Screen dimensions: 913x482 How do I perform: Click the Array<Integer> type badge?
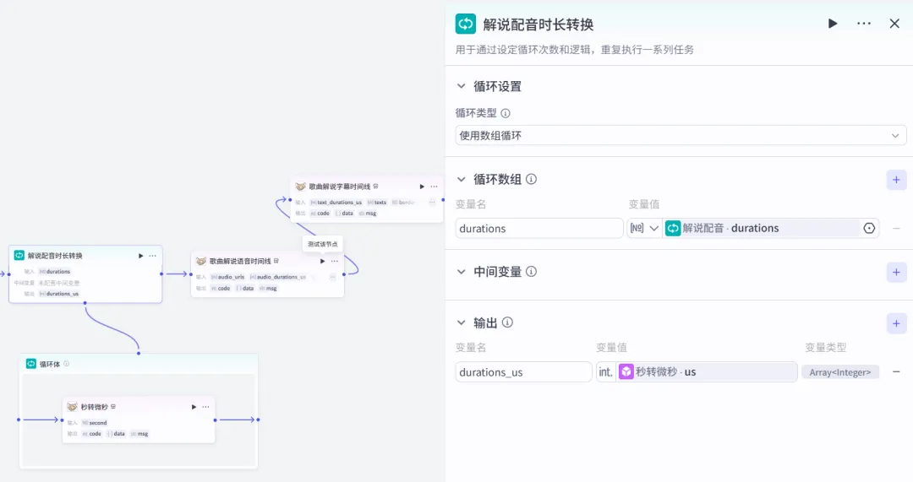coord(839,372)
